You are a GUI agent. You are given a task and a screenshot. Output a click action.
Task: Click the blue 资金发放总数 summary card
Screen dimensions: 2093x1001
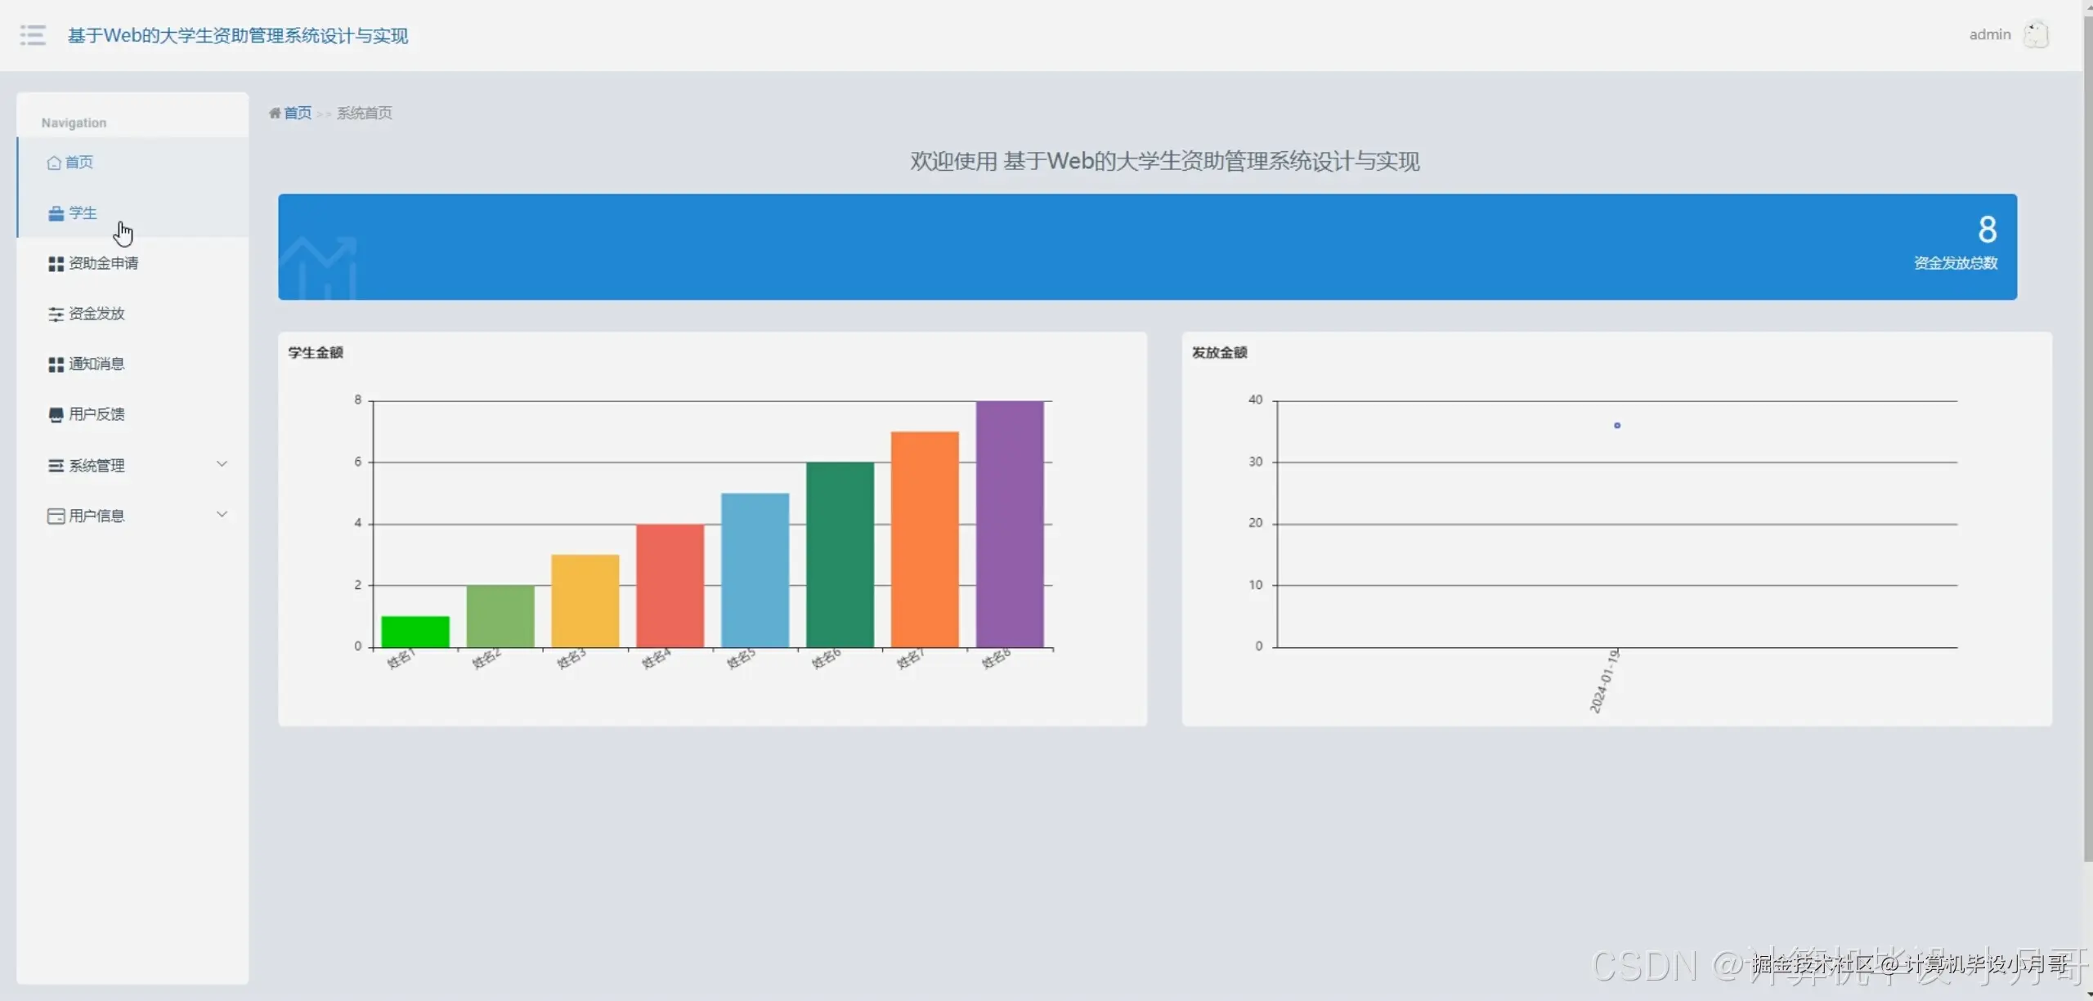[x=1147, y=247]
